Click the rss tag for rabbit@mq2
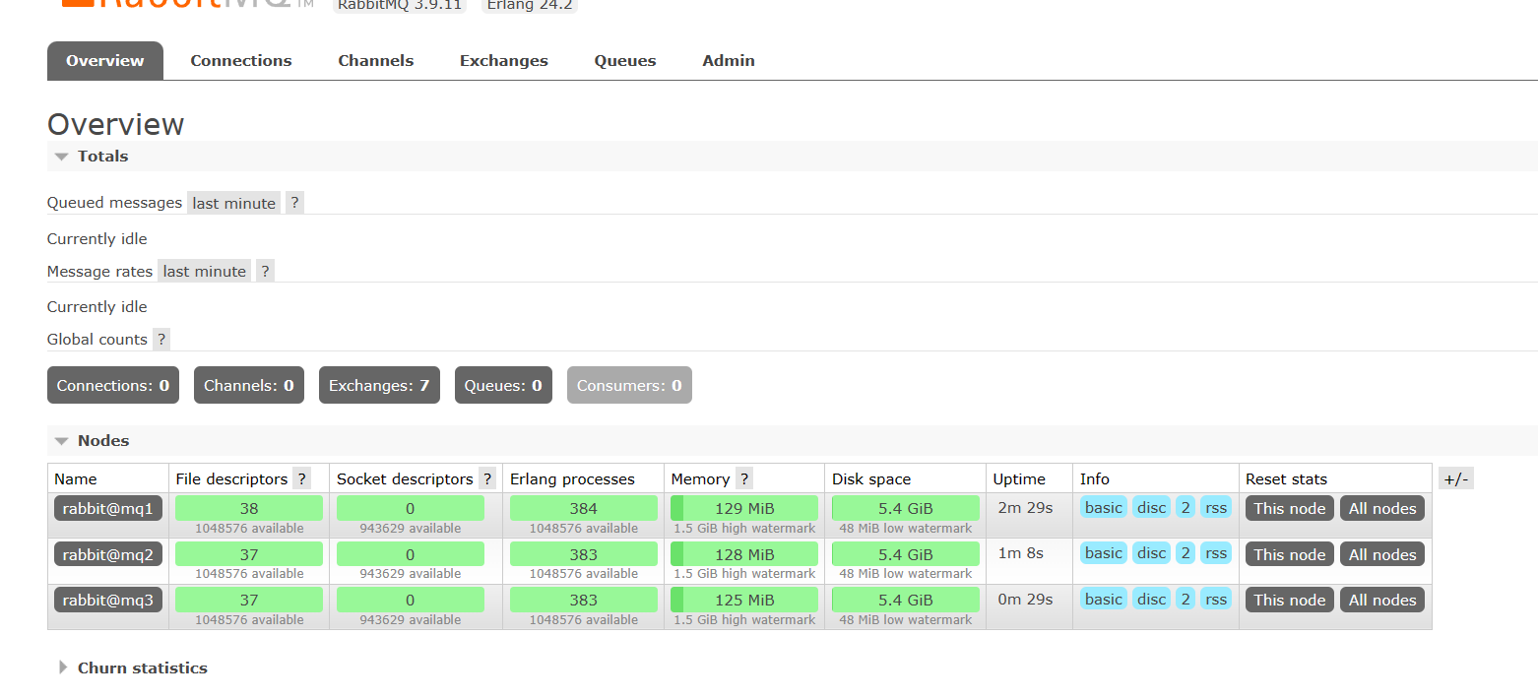The image size is (1538, 699). (1216, 552)
